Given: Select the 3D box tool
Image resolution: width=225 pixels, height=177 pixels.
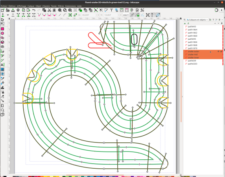Looking at the screenshot, I should pos(2,42).
